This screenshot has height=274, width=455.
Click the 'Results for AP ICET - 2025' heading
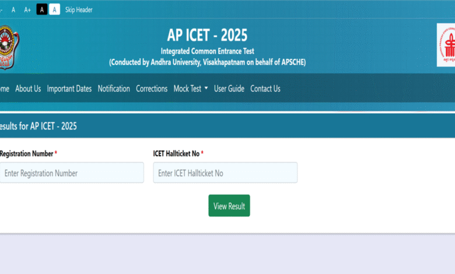[x=38, y=126]
